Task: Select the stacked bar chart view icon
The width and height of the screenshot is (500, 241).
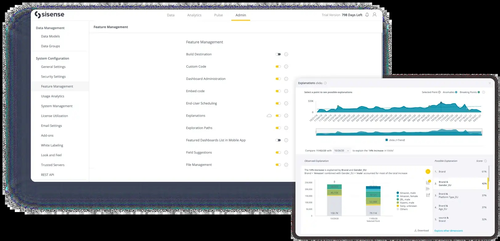Action: tap(428, 182)
